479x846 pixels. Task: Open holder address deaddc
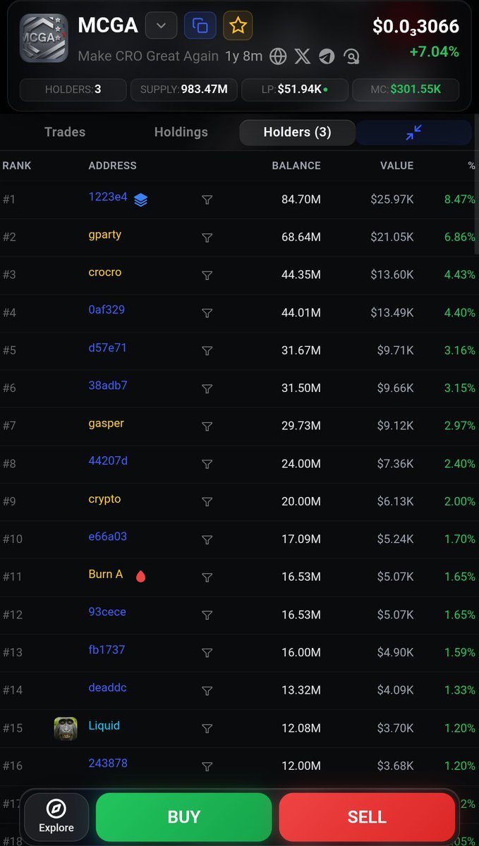click(108, 687)
